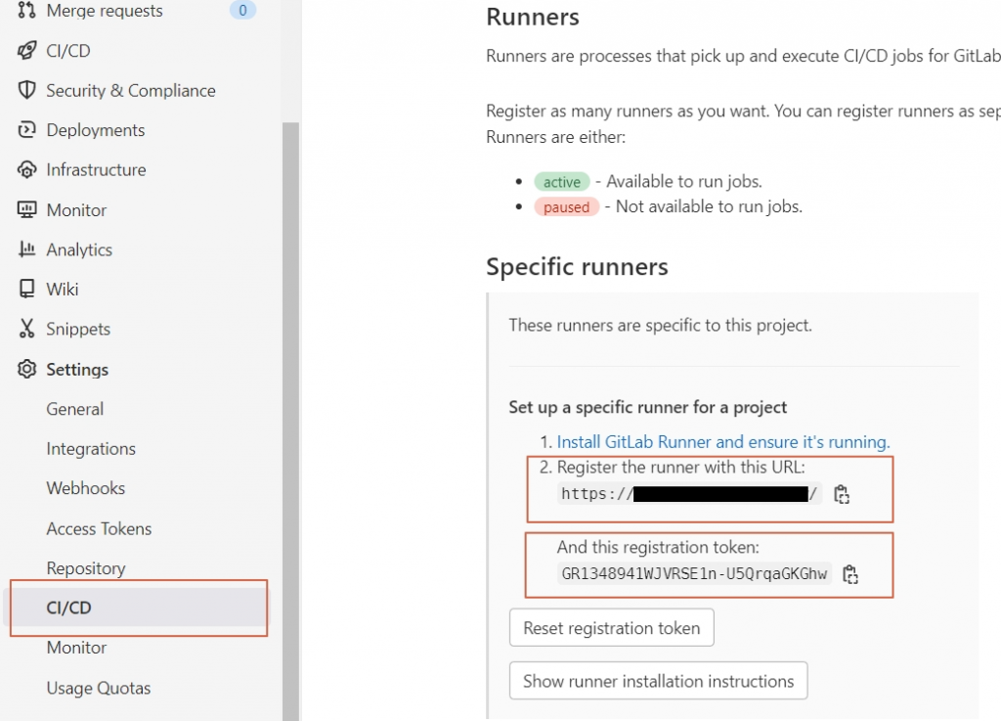The width and height of the screenshot is (1001, 721).
Task: Click the green active status badge
Action: [562, 182]
